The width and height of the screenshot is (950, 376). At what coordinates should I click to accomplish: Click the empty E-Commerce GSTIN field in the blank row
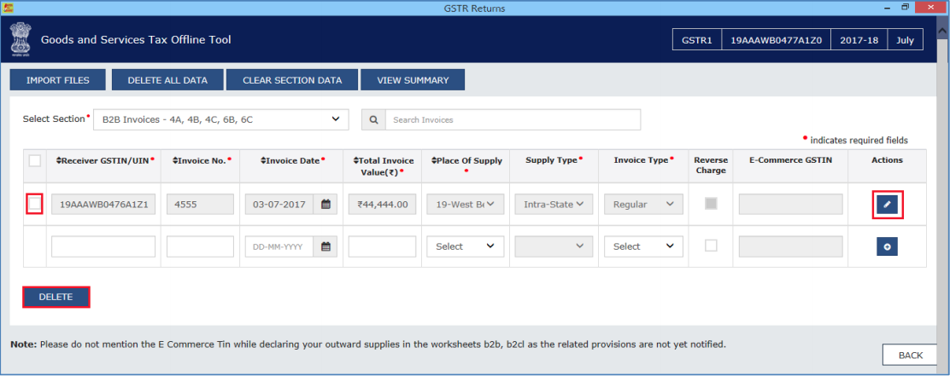(x=790, y=246)
